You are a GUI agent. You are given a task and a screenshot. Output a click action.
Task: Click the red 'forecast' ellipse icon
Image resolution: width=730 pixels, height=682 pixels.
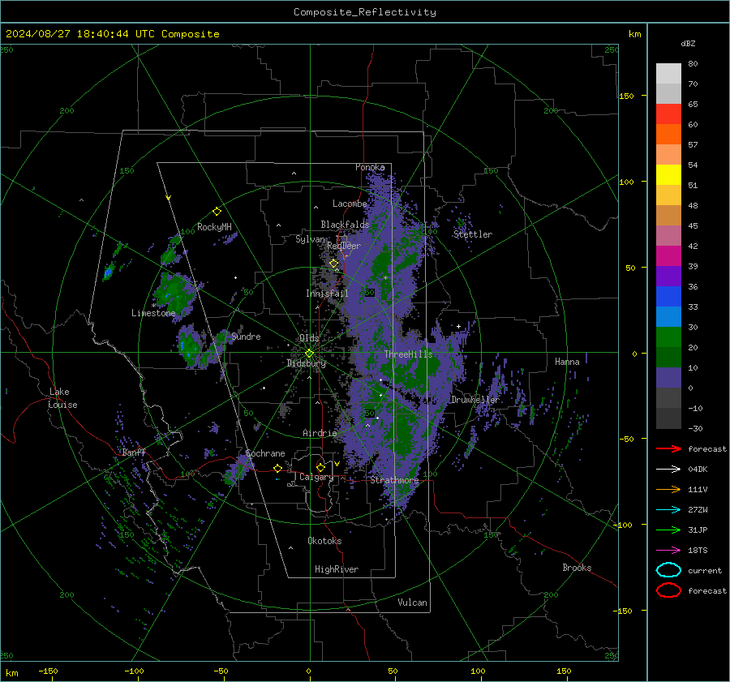(668, 590)
